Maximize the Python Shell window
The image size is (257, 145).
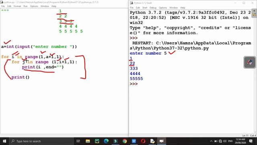coord(244,3)
